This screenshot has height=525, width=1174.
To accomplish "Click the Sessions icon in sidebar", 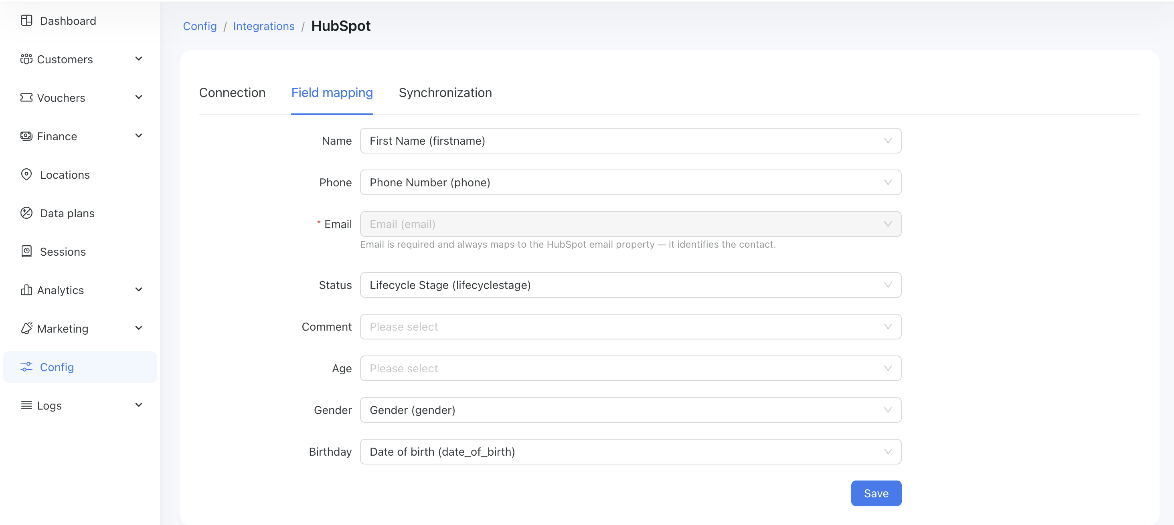I will point(26,251).
